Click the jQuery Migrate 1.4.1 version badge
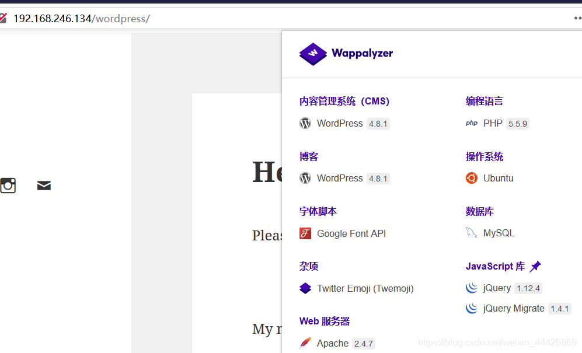 pyautogui.click(x=559, y=309)
